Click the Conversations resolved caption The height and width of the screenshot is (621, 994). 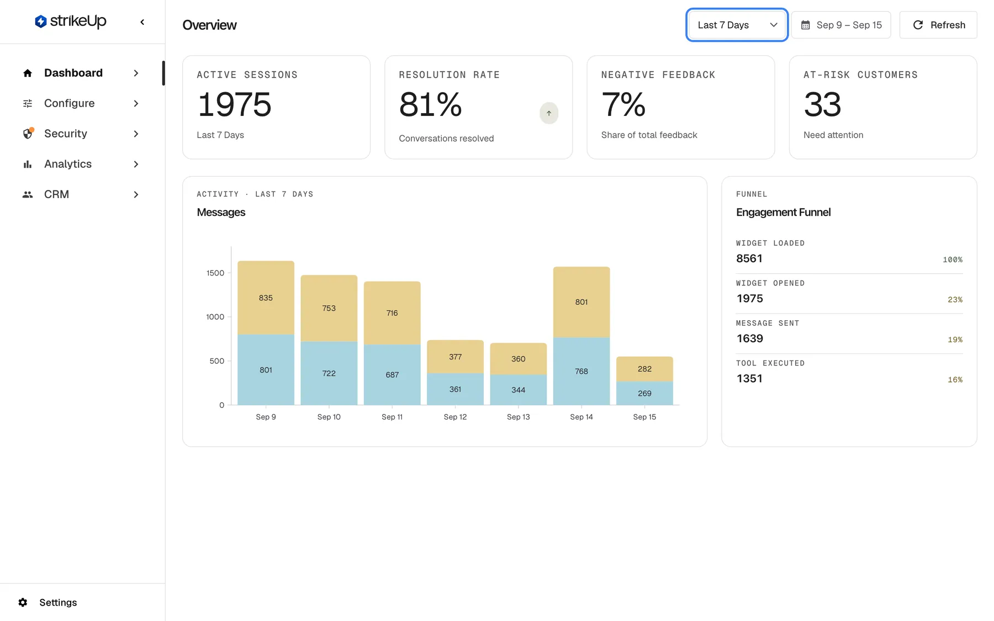[446, 139]
